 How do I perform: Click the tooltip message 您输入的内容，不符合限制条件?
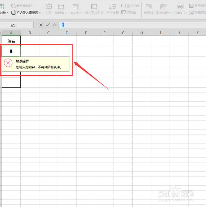coord(39,67)
